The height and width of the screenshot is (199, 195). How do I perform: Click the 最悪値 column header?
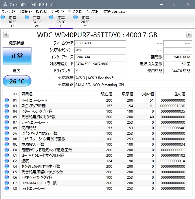point(124,94)
